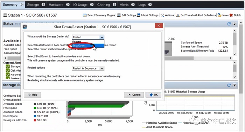Click the Station 1 storage center icon
The image size is (245, 132).
[x=5, y=15]
